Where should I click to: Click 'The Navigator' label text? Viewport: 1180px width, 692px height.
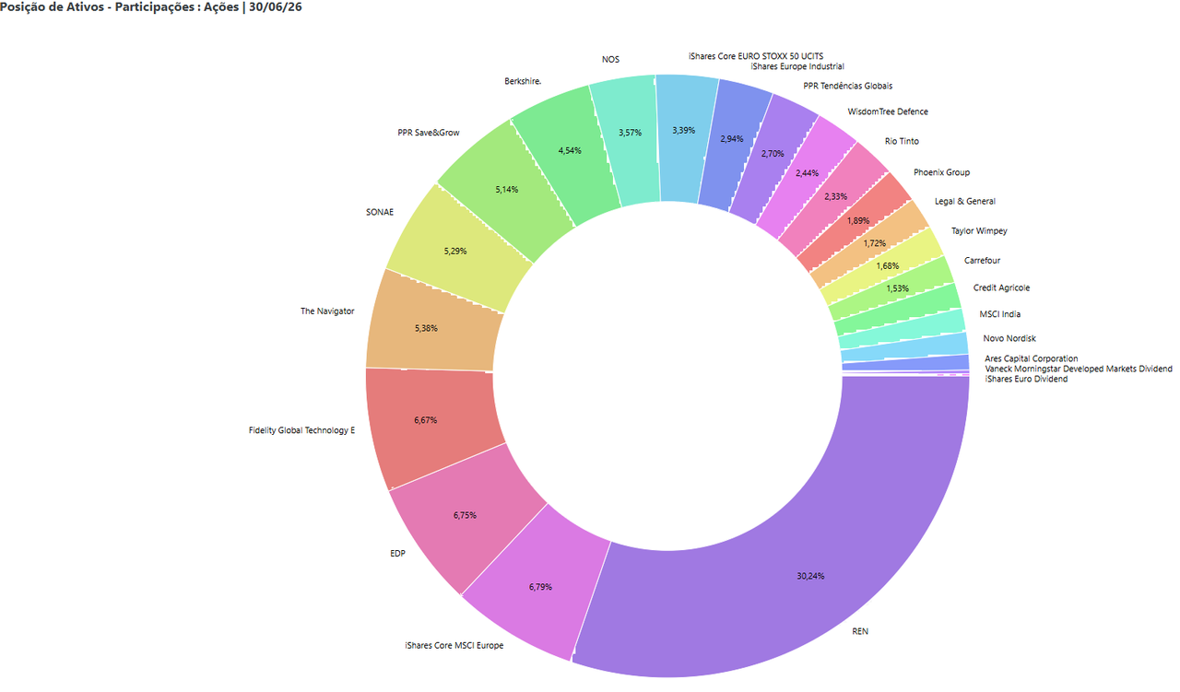click(327, 311)
